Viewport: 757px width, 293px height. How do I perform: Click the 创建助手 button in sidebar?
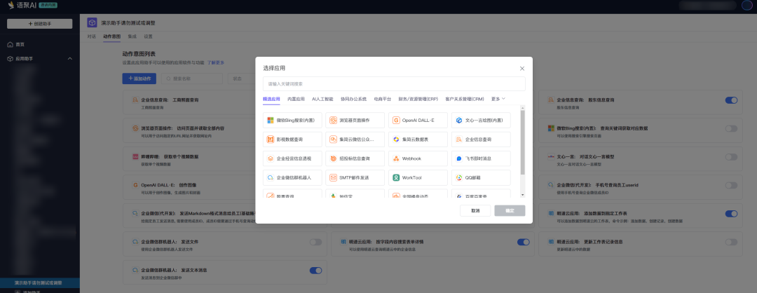pyautogui.click(x=39, y=24)
